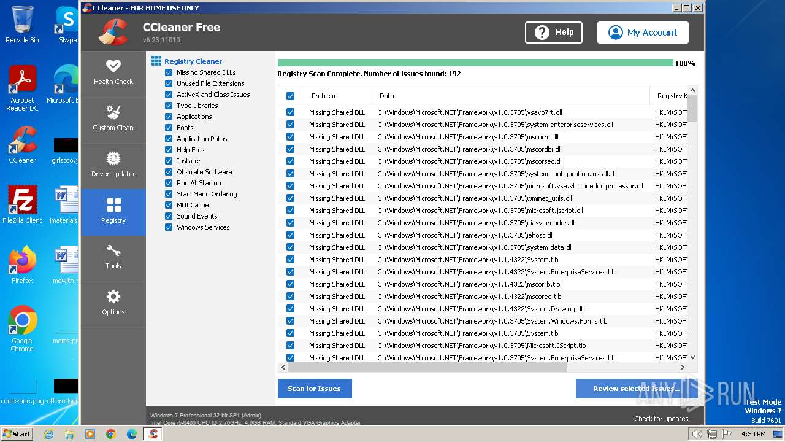This screenshot has height=442, width=785.
Task: Select the wminet_utils.dll result row
Action: click(x=483, y=198)
